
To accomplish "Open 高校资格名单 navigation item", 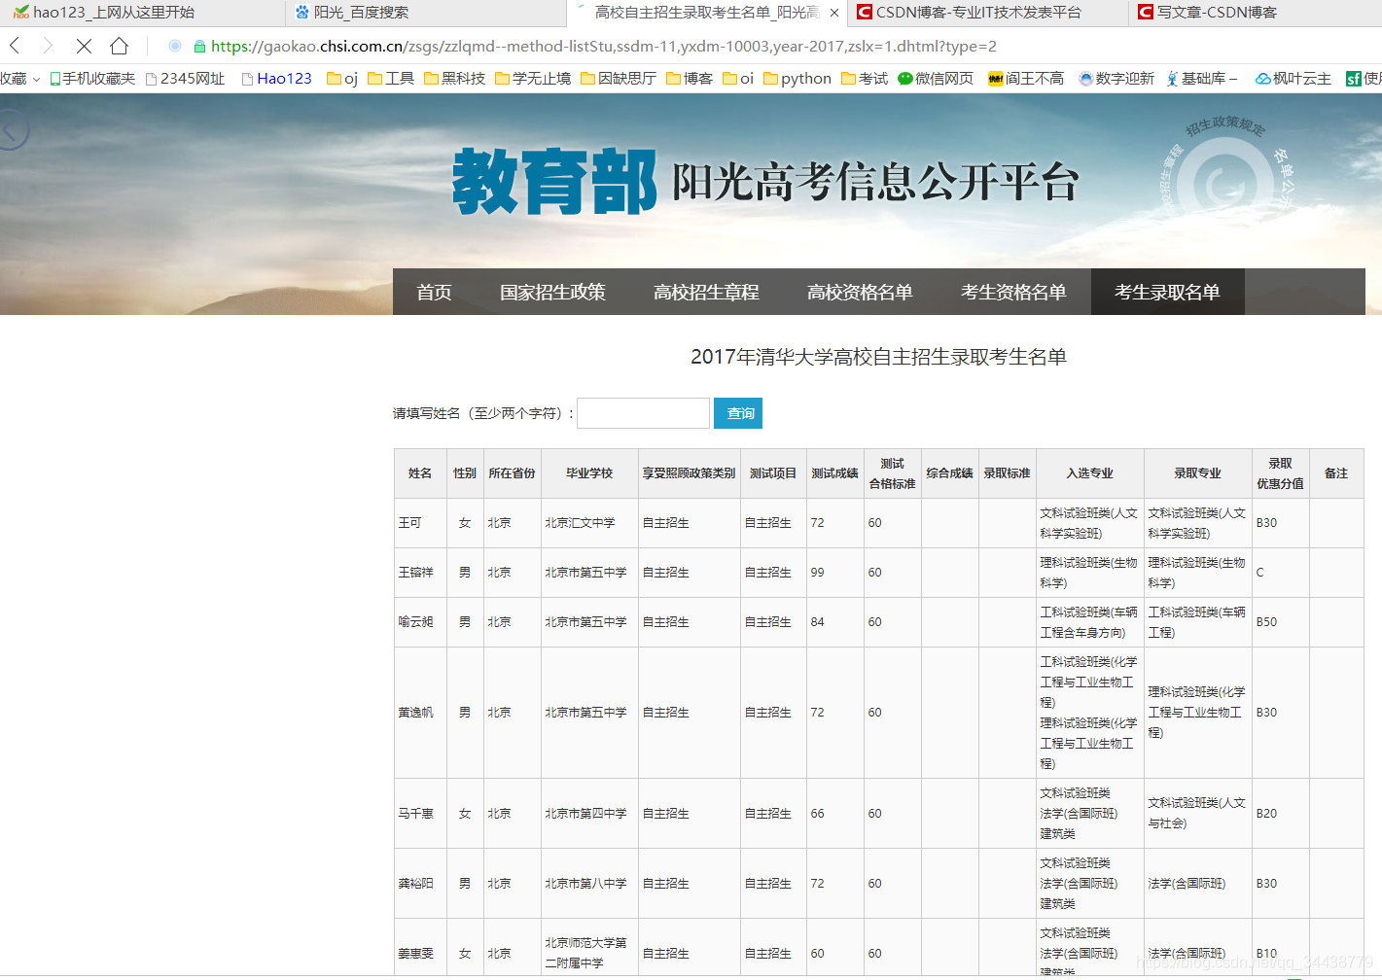I will pos(860,292).
